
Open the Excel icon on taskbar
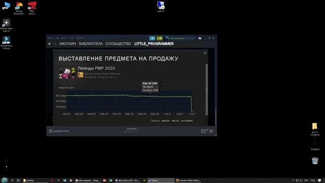[111, 180]
